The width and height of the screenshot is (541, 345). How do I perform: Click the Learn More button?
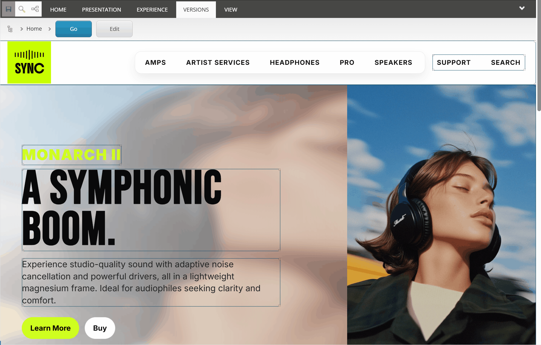click(50, 328)
